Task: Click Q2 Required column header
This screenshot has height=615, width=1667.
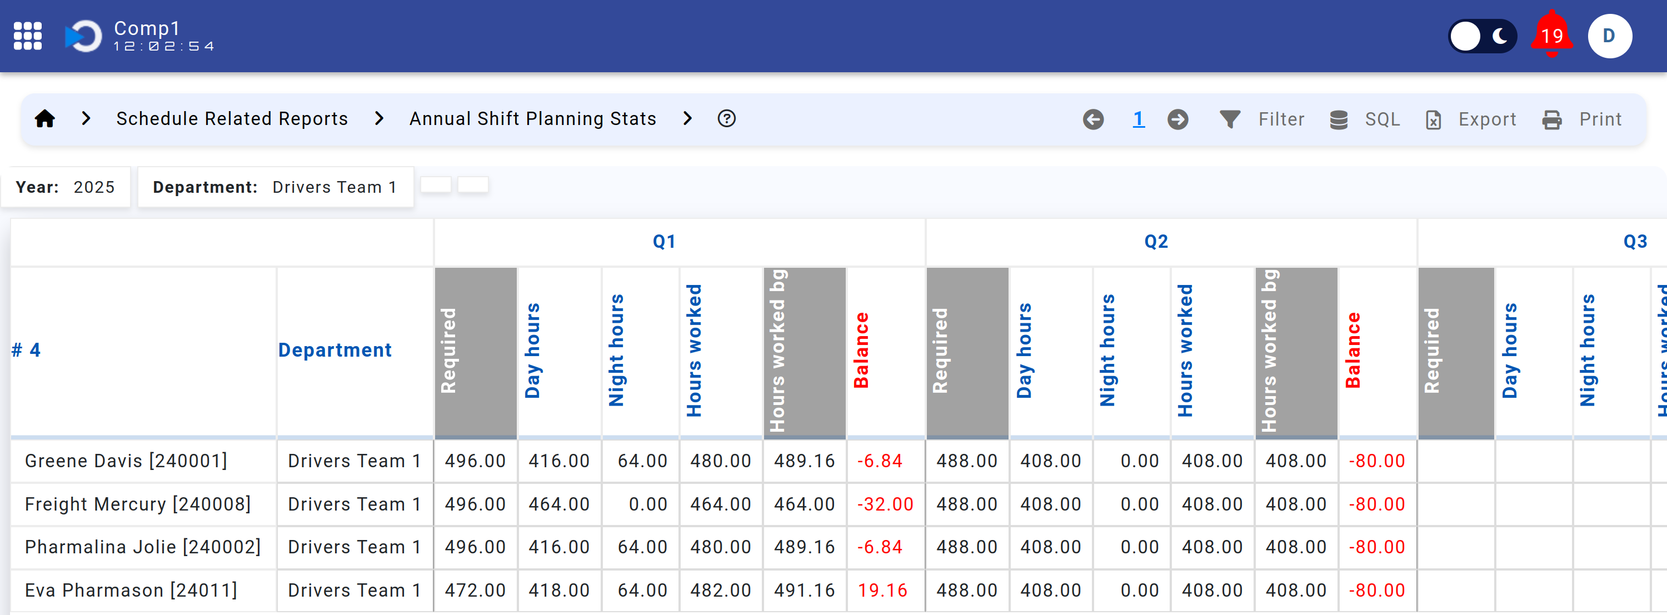Action: [x=967, y=352]
